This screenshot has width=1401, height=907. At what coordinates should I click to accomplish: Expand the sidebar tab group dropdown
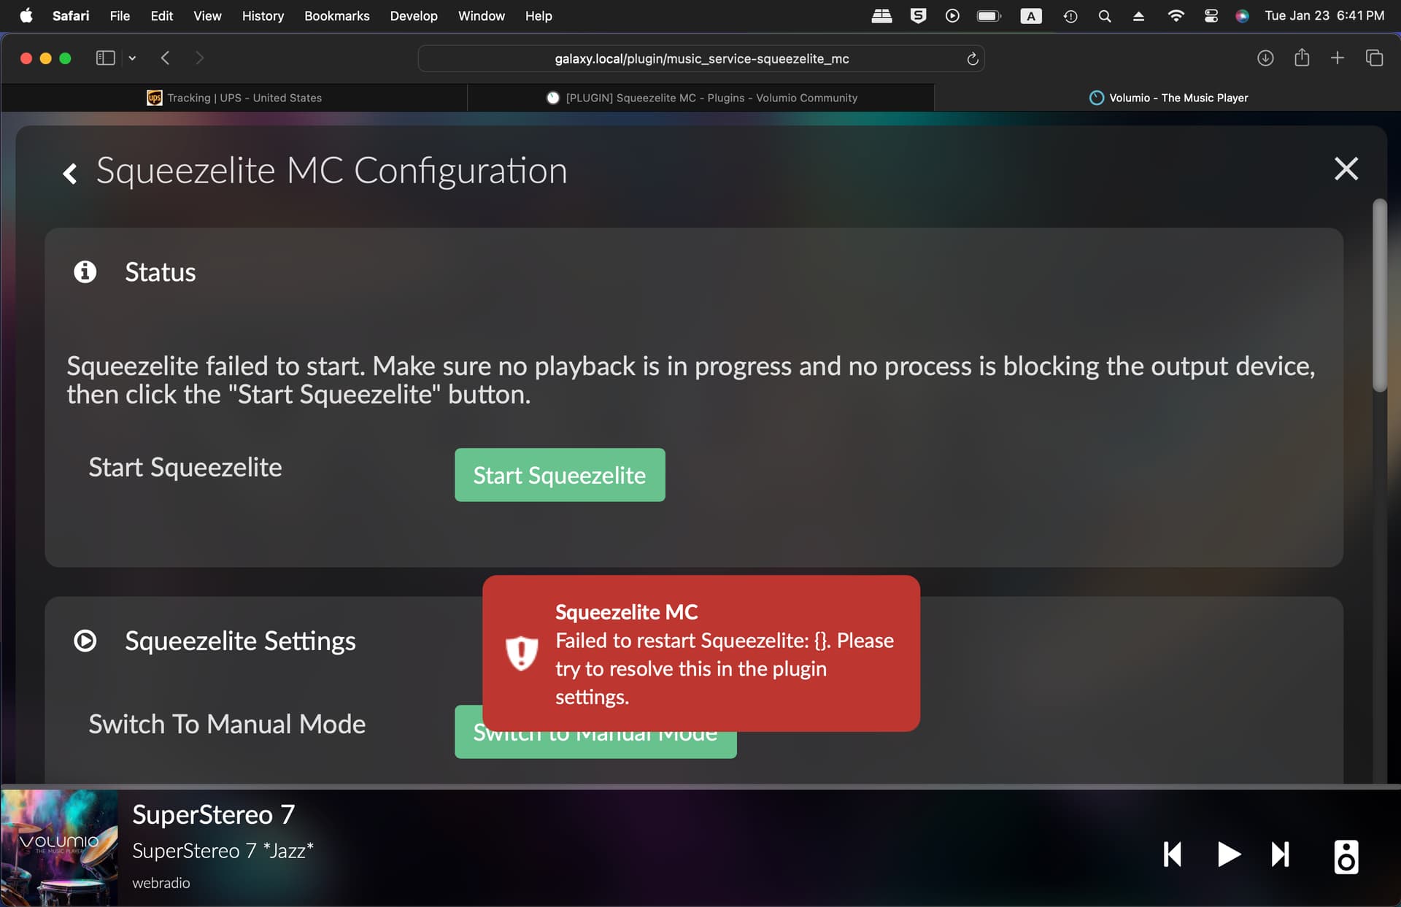[x=132, y=58]
